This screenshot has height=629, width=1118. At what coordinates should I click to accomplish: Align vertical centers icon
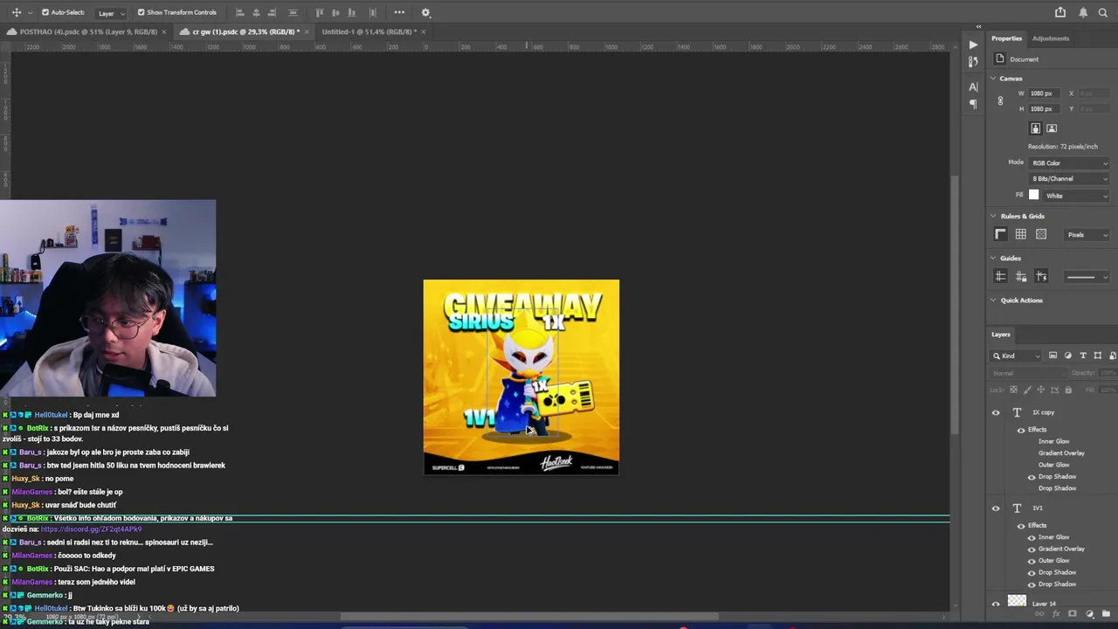[x=335, y=12]
